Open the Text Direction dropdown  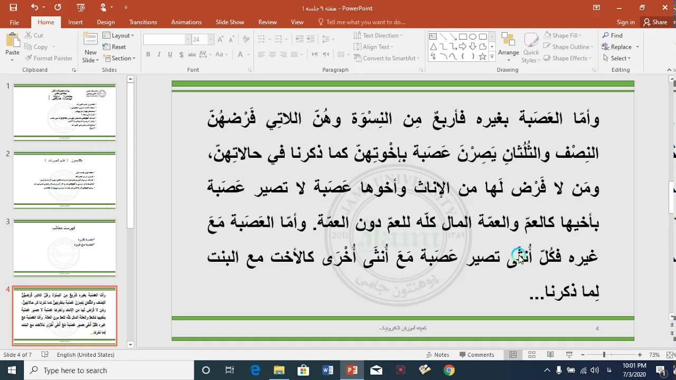pyautogui.click(x=378, y=35)
